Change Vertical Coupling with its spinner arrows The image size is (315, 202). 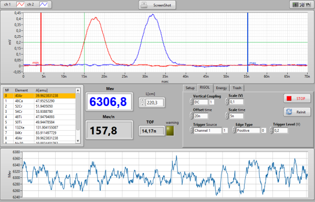[x=191, y=102]
